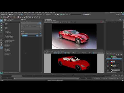Viewport: 124px width, 93px height.
Task: Go to end of playback range
Action: pyautogui.click(x=122, y=76)
